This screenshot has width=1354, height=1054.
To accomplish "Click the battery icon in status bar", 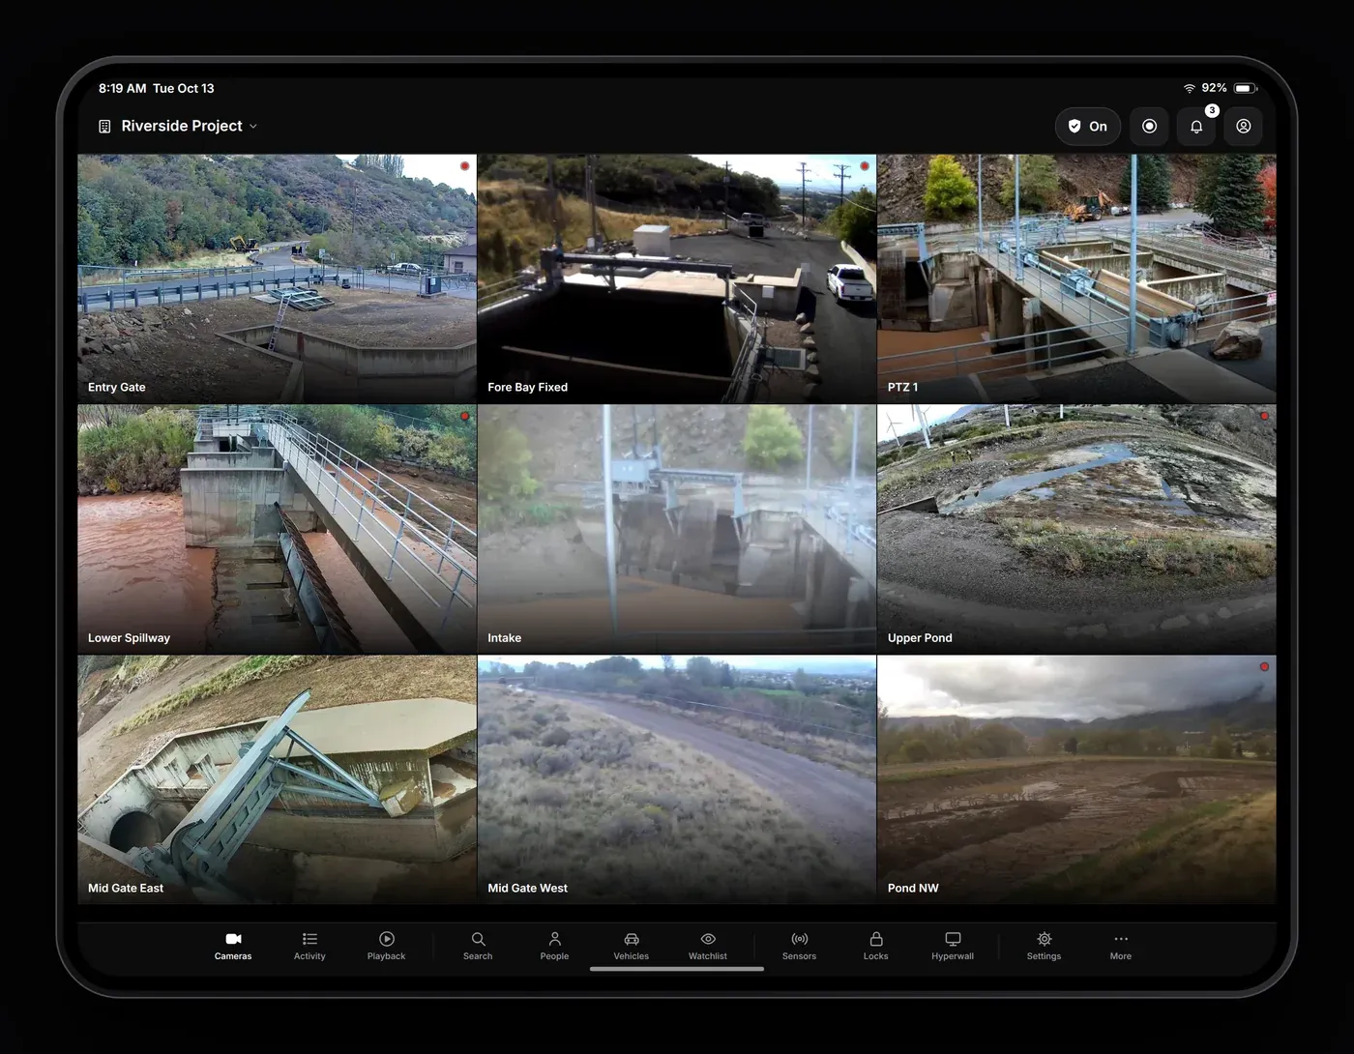I will point(1246,88).
